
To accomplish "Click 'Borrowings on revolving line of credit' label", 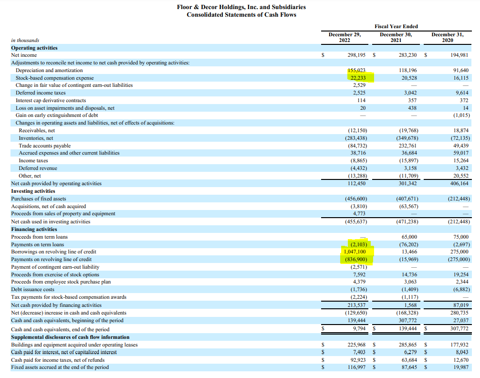I will [53, 252].
